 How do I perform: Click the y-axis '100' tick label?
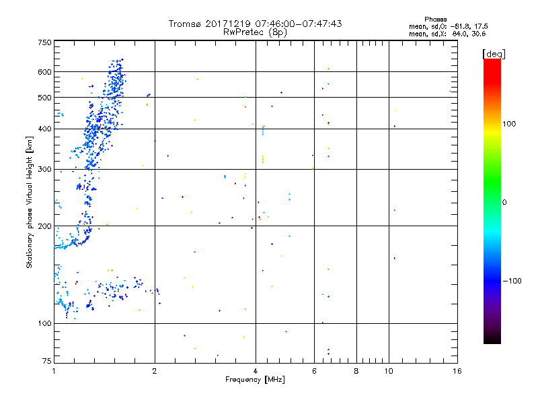[x=44, y=324]
